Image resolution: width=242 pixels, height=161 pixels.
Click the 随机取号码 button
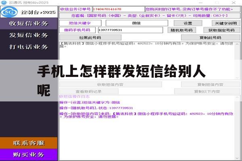pos(182,30)
